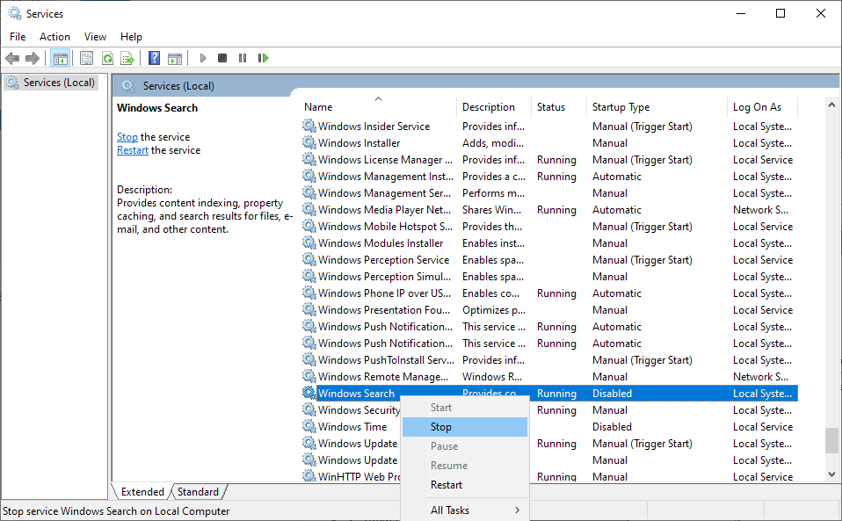This screenshot has height=521, width=842.
Task: Choose Stop in the context menu
Action: [441, 427]
